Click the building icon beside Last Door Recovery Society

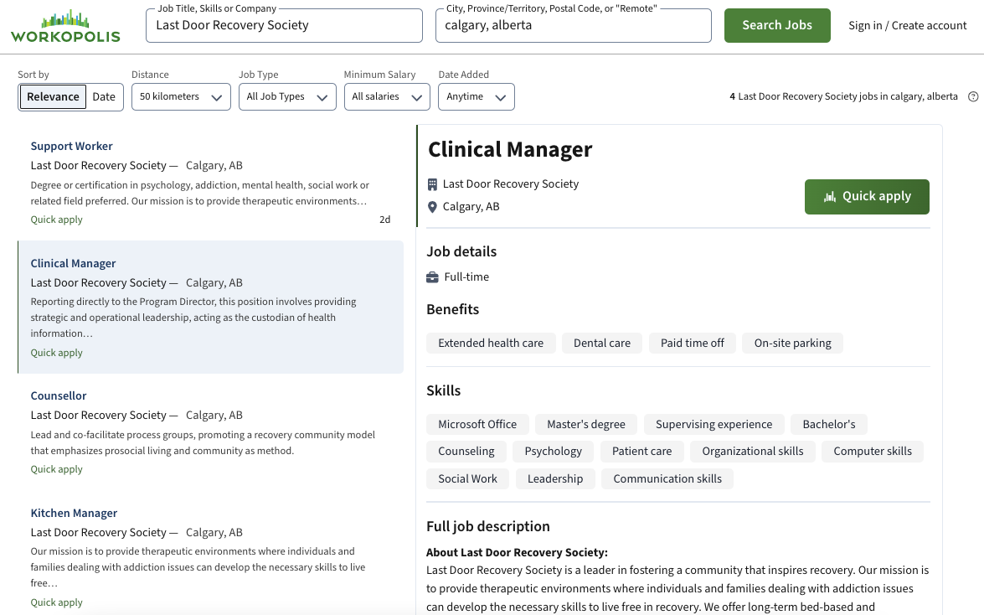tap(432, 183)
